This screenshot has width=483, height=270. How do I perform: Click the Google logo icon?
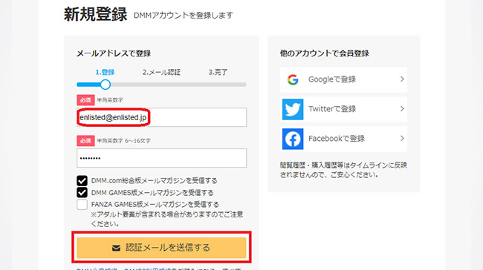293,79
